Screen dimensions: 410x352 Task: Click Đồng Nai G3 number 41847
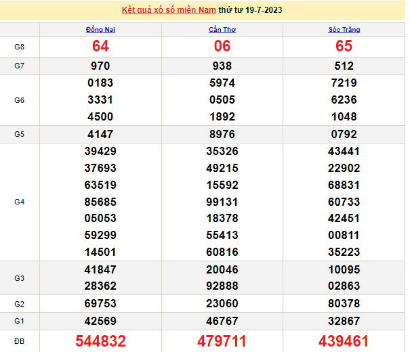point(100,269)
